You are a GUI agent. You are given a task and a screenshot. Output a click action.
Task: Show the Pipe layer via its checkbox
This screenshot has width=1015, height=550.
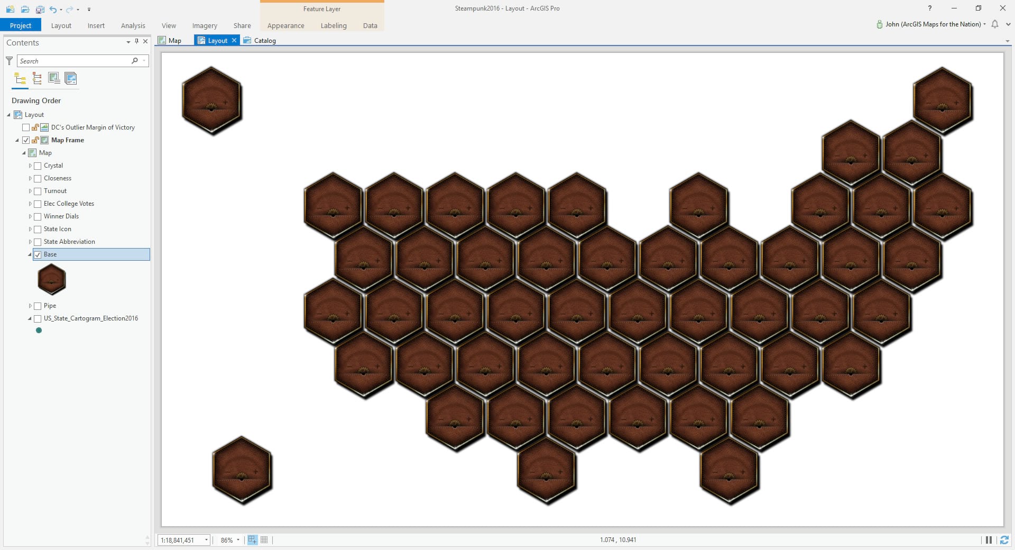coord(38,306)
